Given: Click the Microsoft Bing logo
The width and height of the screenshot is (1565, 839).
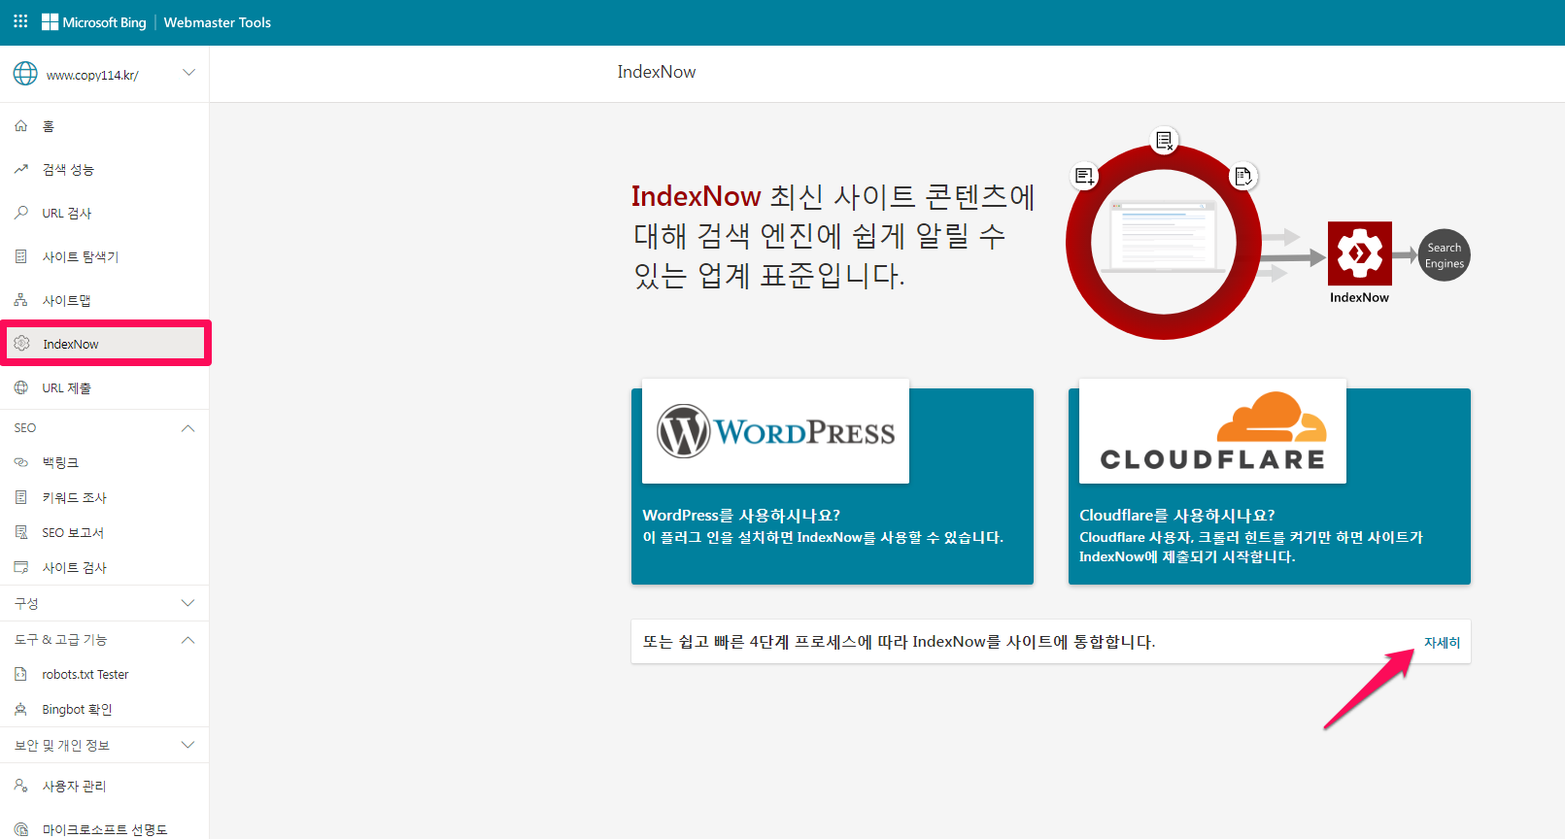Looking at the screenshot, I should click(94, 22).
